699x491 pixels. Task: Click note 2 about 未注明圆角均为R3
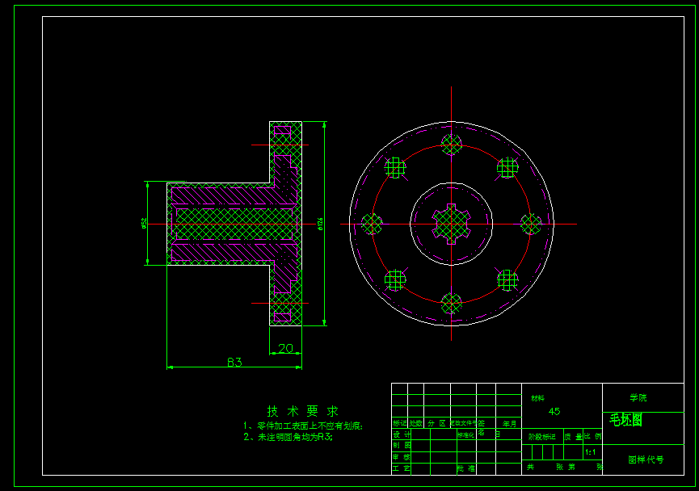pyautogui.click(x=288, y=437)
